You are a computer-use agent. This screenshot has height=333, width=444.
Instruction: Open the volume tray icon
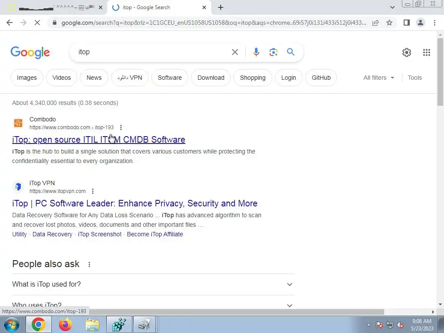[x=400, y=325]
